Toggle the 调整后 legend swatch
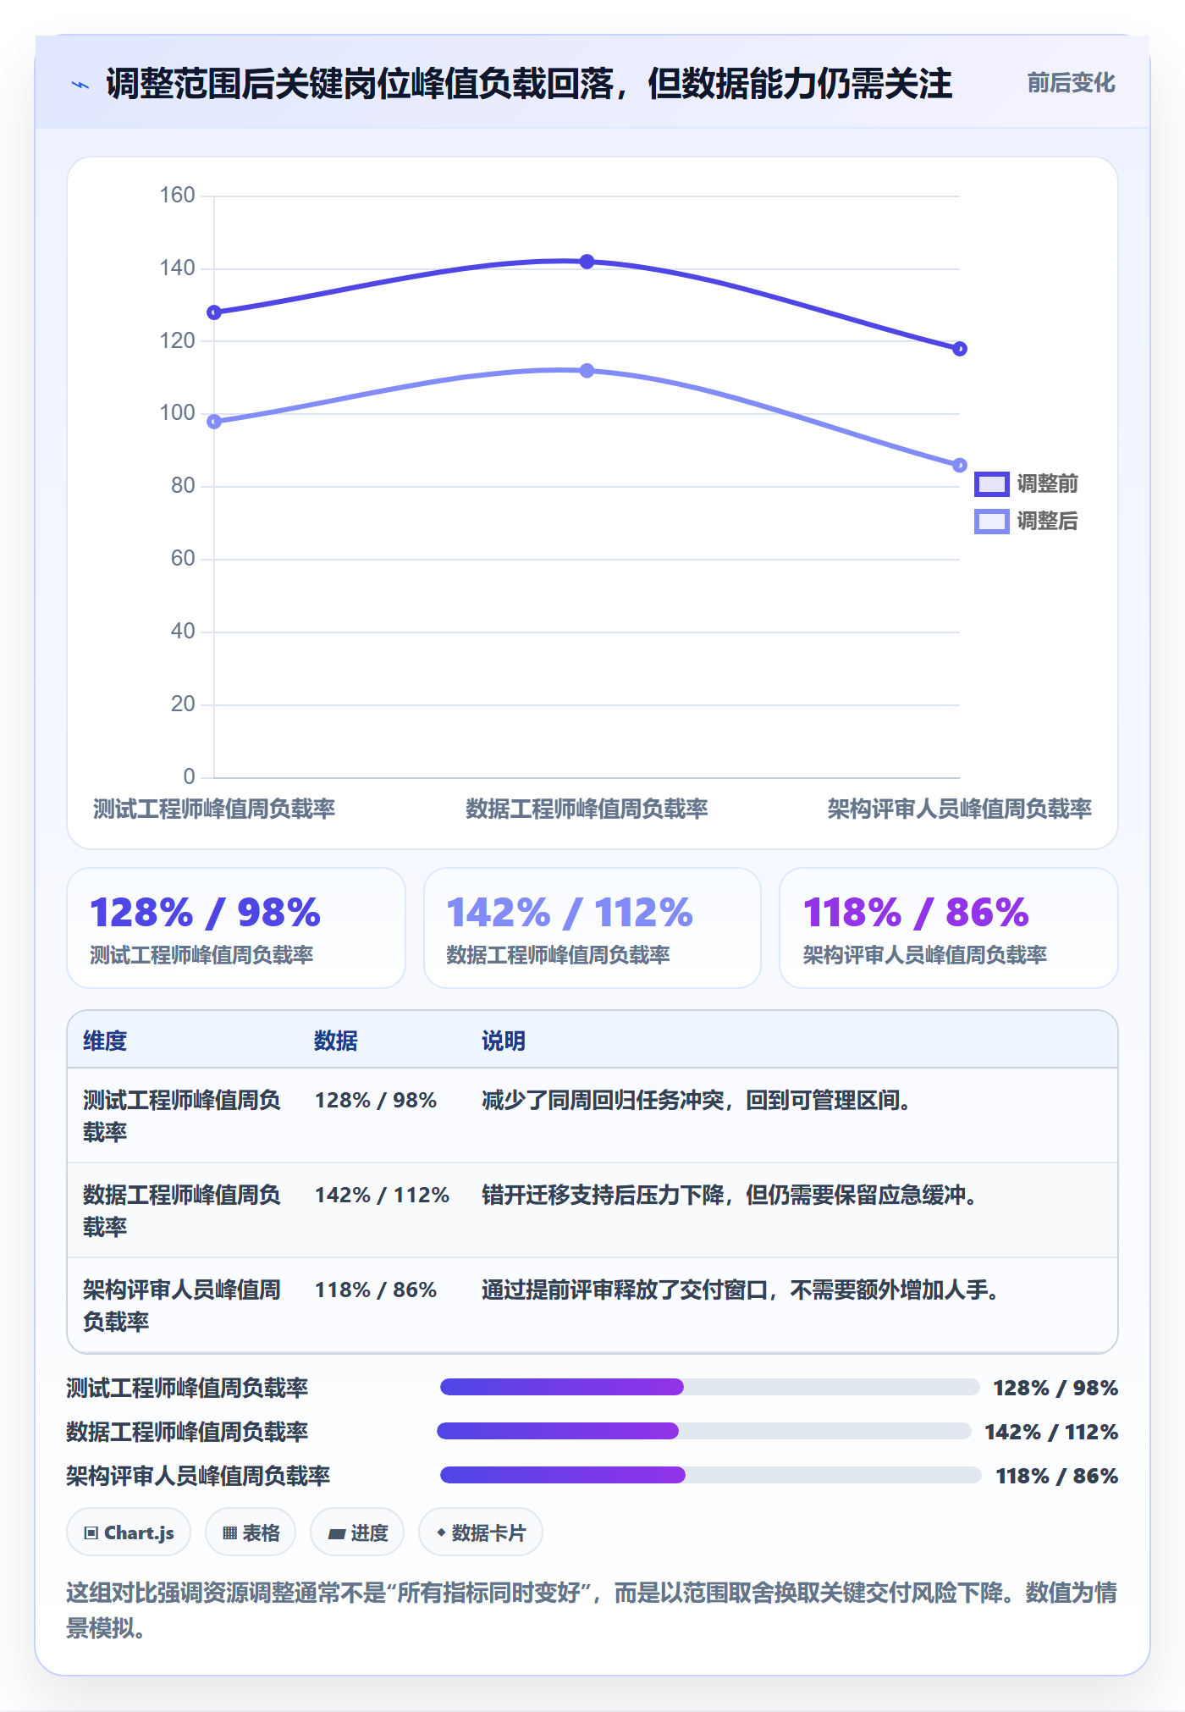Image resolution: width=1185 pixels, height=1712 pixels. (x=991, y=522)
